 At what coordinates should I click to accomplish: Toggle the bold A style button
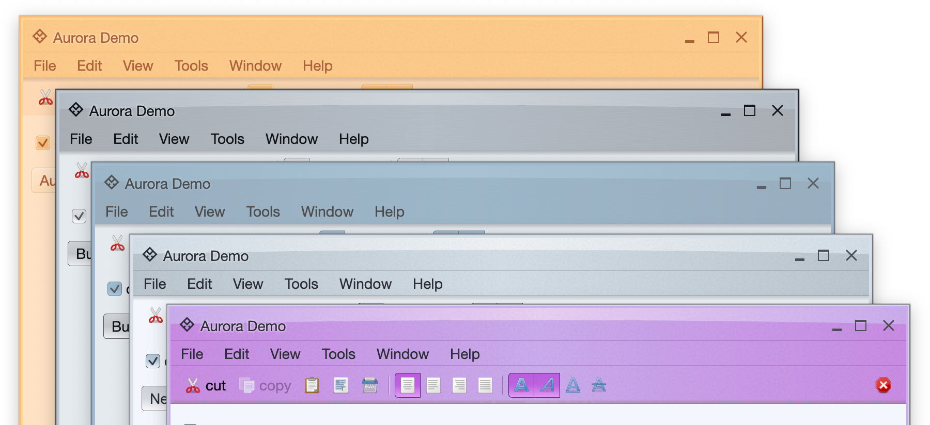521,385
